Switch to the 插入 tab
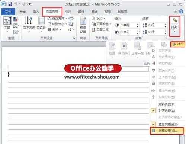Image resolution: width=186 pixels, height=144 pixels. [x=36, y=12]
